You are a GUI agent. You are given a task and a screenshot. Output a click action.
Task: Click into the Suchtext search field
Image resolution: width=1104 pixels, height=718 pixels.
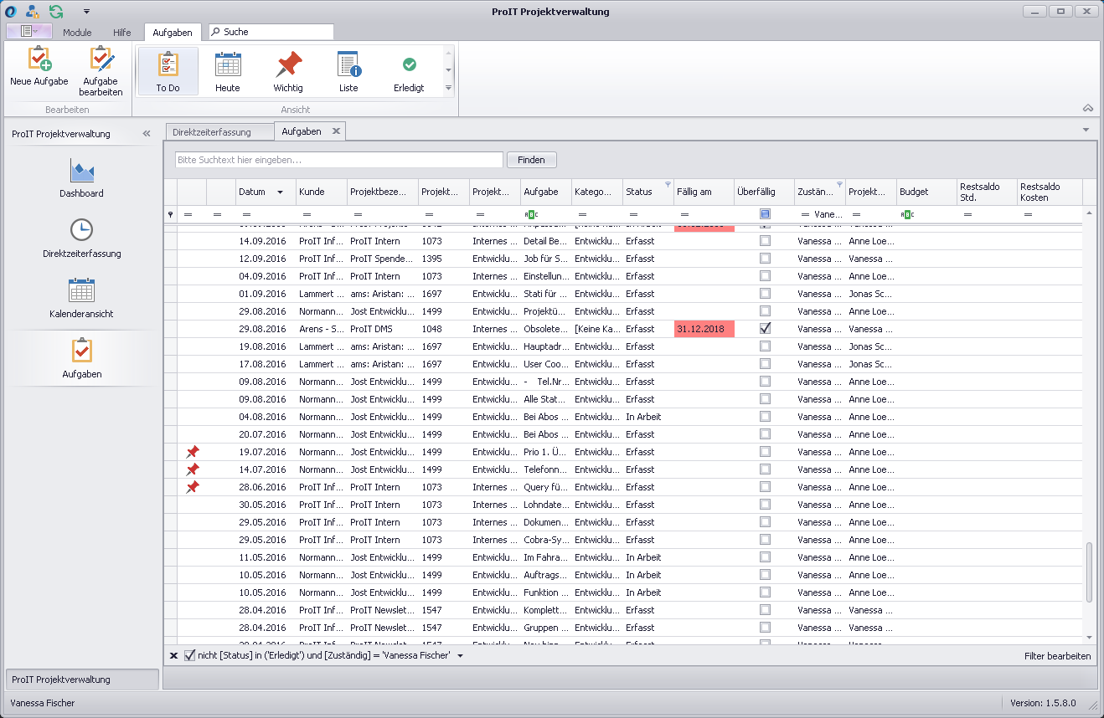(338, 160)
